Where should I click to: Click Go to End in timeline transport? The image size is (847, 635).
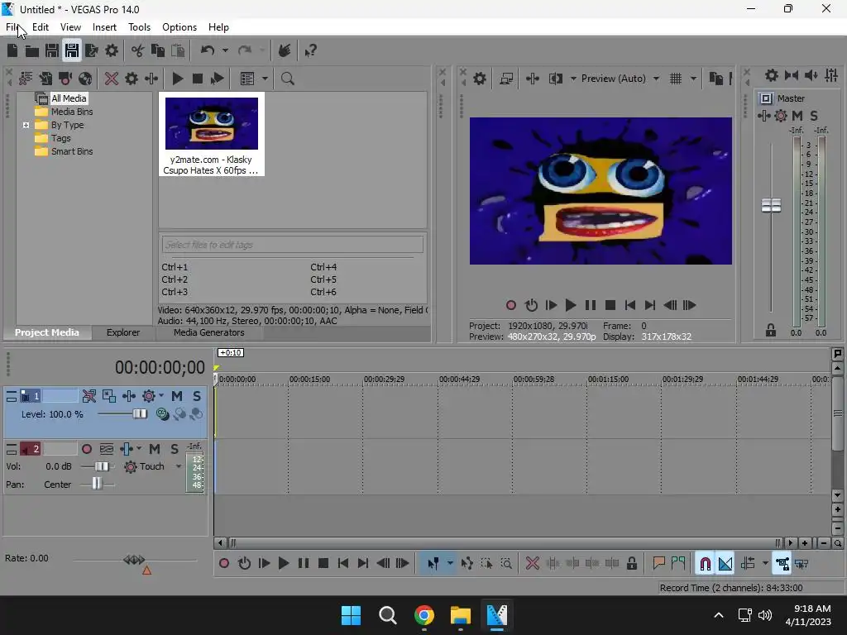pos(363,564)
